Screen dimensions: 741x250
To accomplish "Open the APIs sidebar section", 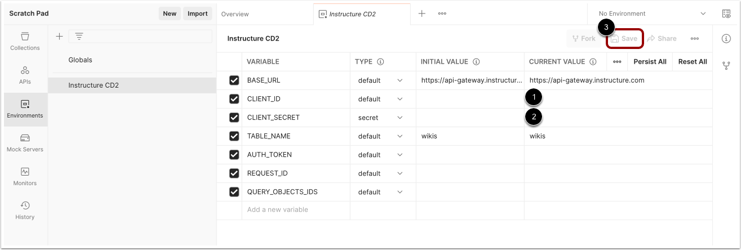I will 25,75.
